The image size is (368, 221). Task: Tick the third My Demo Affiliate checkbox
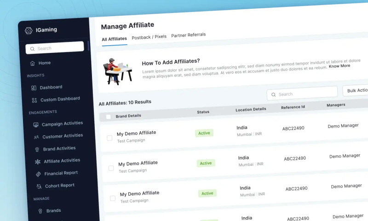tap(113, 198)
